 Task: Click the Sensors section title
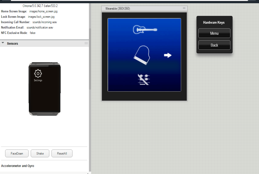click(x=12, y=43)
